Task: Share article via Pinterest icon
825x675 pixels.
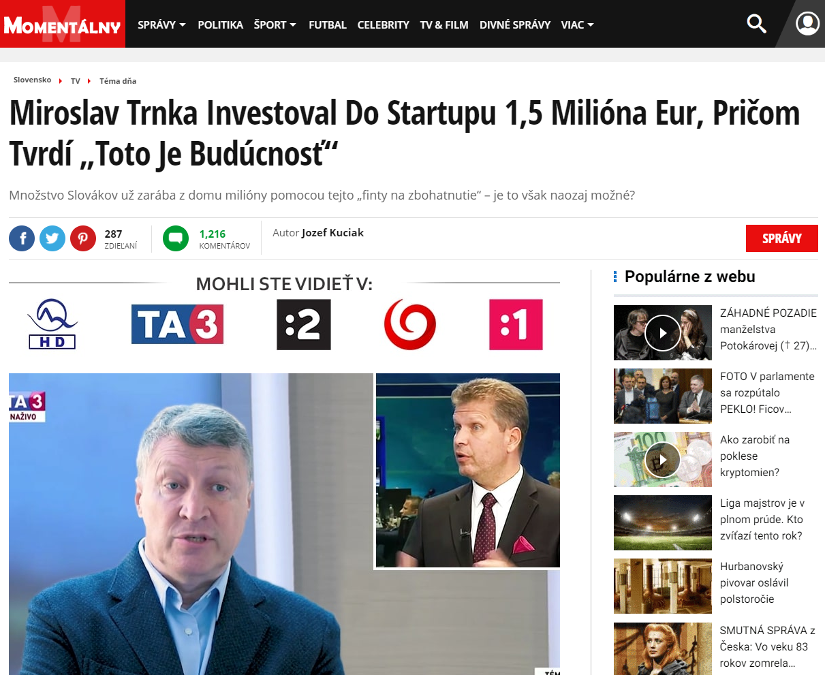Action: point(83,238)
